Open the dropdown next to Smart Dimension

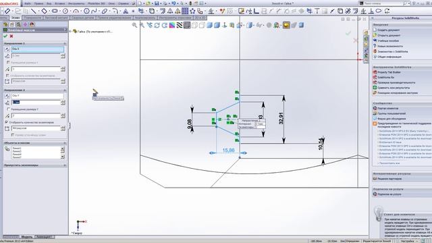pos(12,11)
